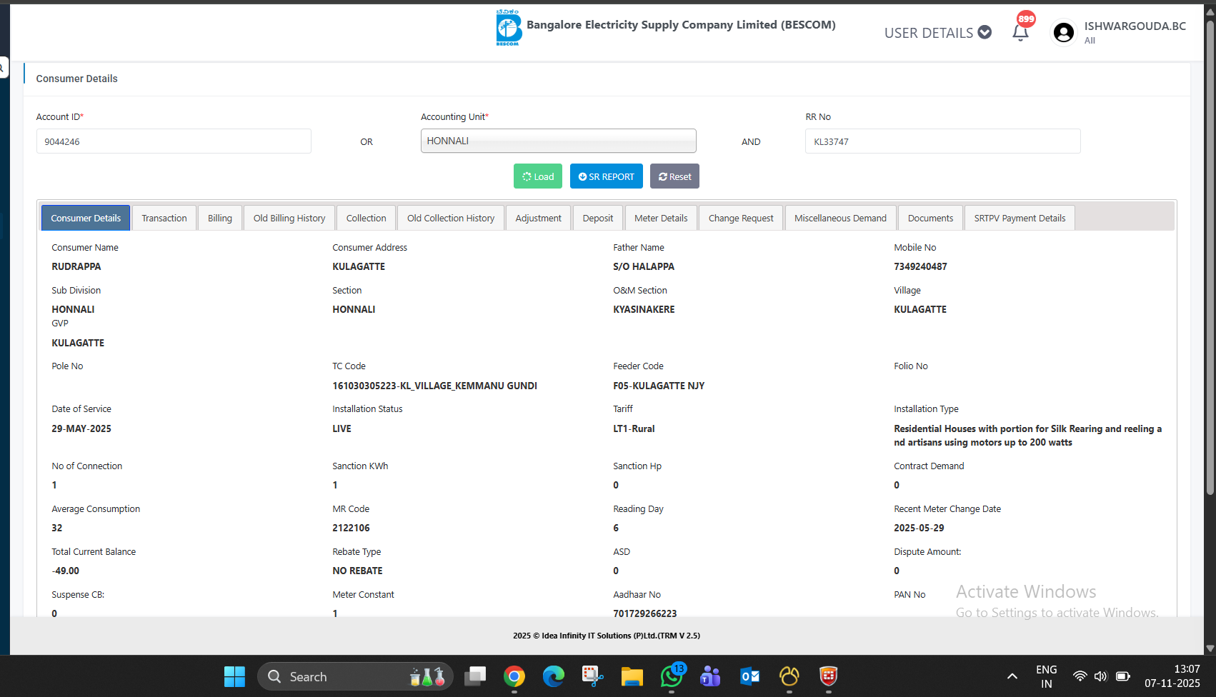Open the Accounting Unit HONNALI dropdown
The image size is (1216, 697).
[558, 141]
